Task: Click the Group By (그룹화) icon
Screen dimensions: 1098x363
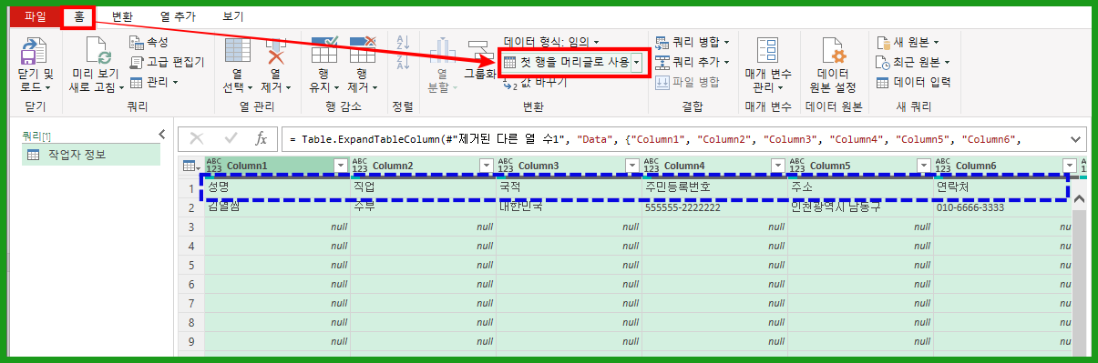Action: click(479, 51)
